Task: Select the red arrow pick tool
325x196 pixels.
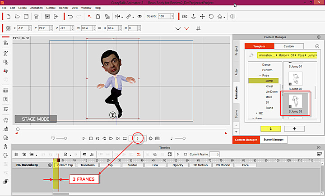Action: click(89, 17)
